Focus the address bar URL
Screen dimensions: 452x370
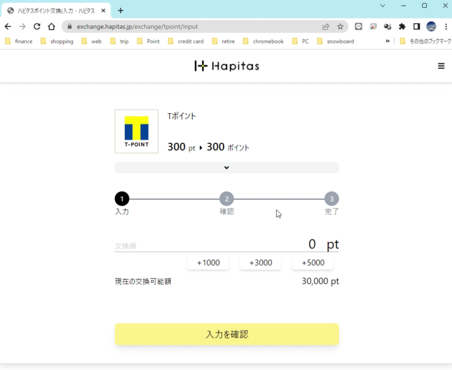pyautogui.click(x=137, y=26)
